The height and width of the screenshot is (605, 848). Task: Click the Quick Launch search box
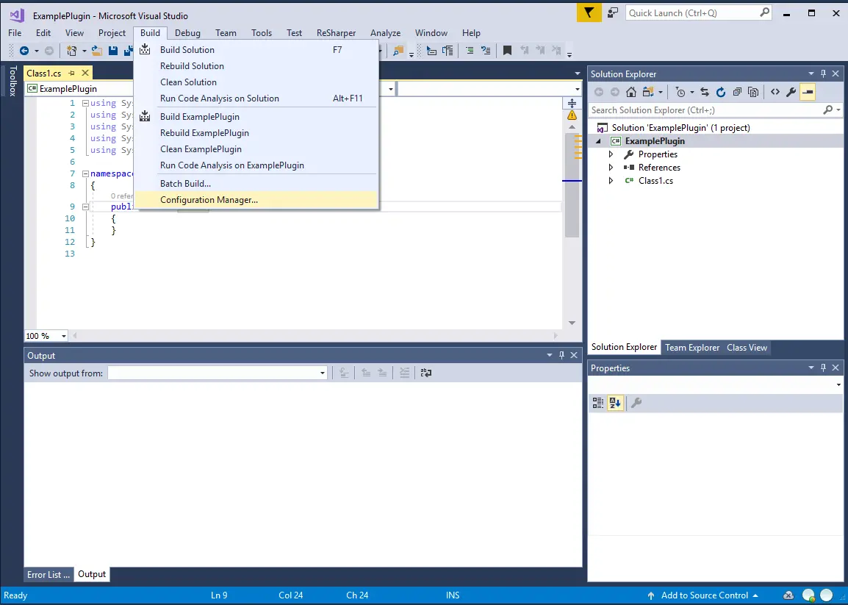pyautogui.click(x=699, y=13)
